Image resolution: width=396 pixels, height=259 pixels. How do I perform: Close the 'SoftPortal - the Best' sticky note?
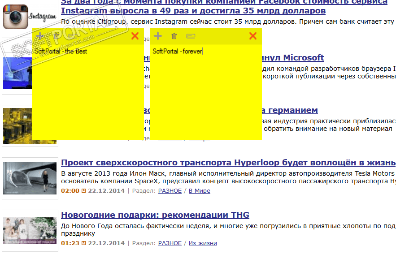(135, 36)
